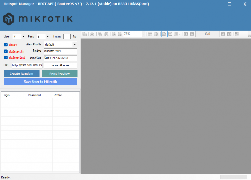The width and height of the screenshot is (251, 180).
Task: Click the Login column header
Action: (x=14, y=95)
